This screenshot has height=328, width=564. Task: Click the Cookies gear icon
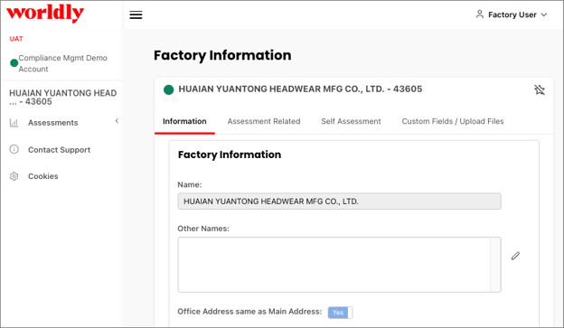pyautogui.click(x=14, y=176)
